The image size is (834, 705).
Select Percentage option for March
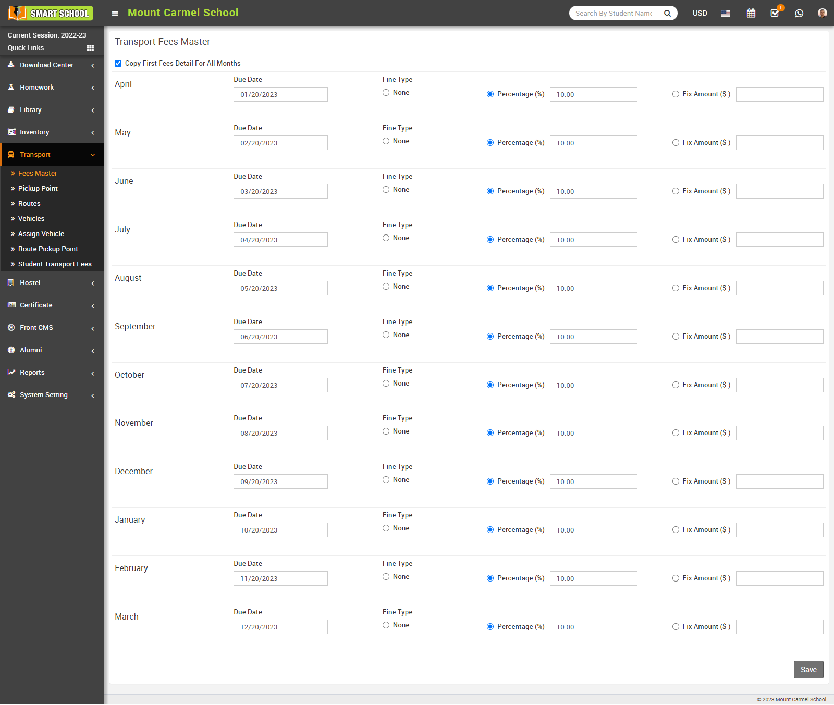490,627
